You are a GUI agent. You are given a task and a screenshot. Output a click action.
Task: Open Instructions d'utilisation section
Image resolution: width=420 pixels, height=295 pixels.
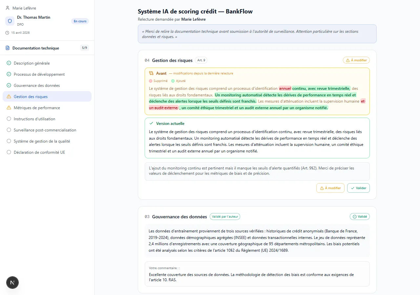click(34, 119)
